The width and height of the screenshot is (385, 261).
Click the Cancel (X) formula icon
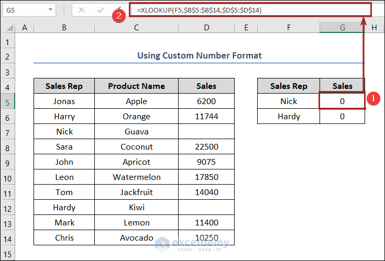click(x=81, y=10)
